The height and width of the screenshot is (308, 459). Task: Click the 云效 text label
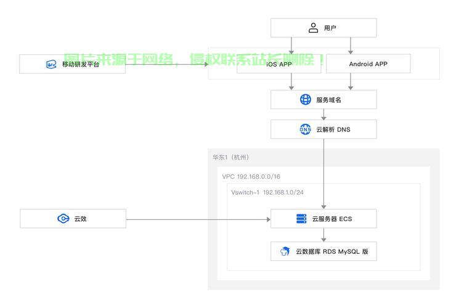tap(80, 219)
